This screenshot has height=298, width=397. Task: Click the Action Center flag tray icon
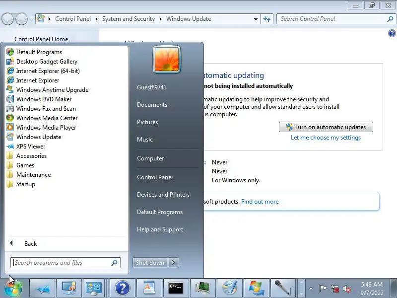(x=323, y=289)
